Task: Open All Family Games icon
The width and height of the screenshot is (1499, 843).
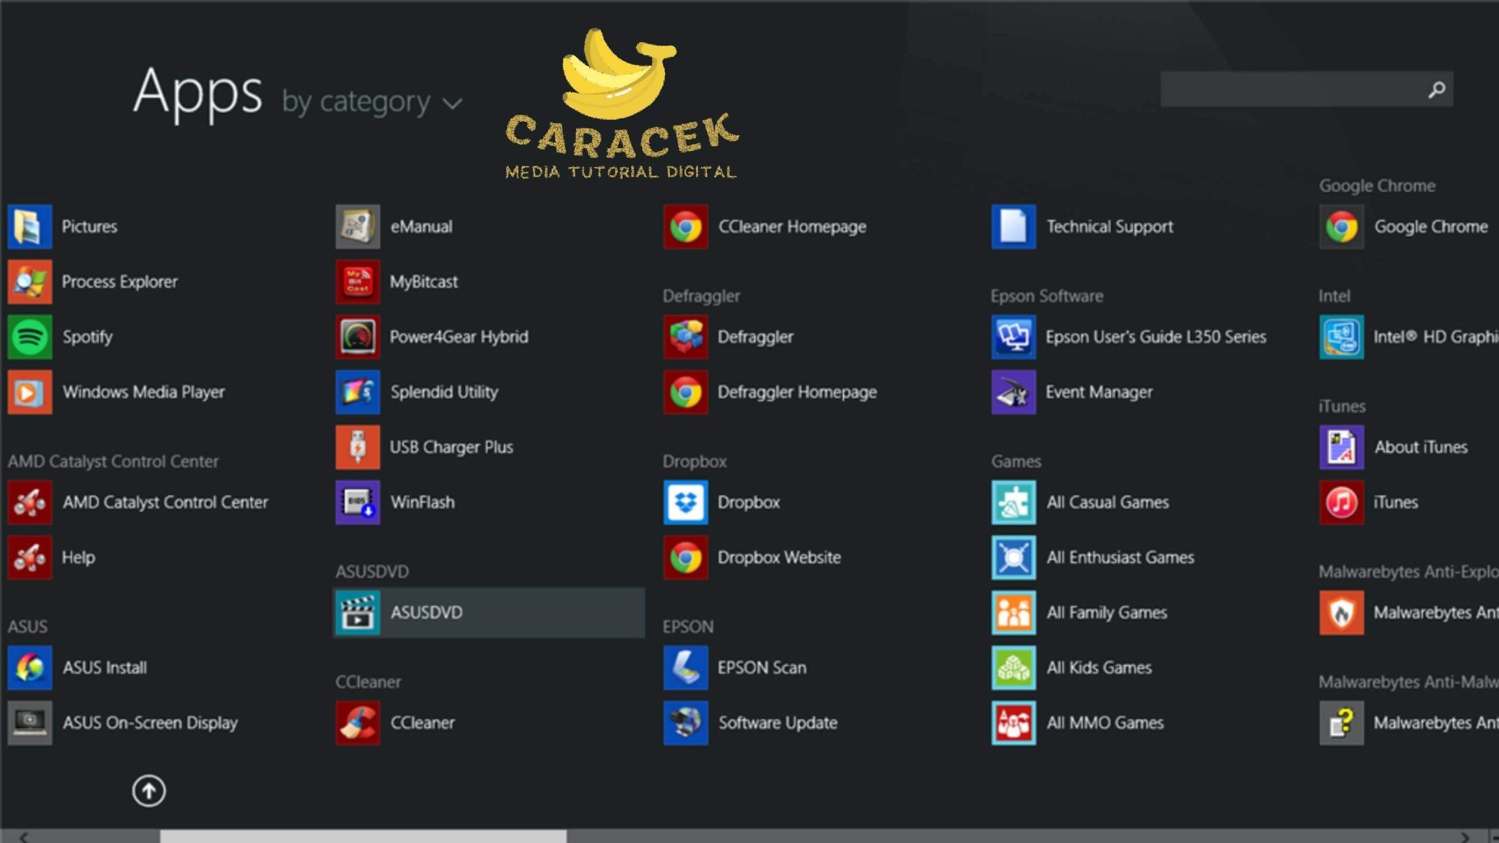Action: point(1014,612)
